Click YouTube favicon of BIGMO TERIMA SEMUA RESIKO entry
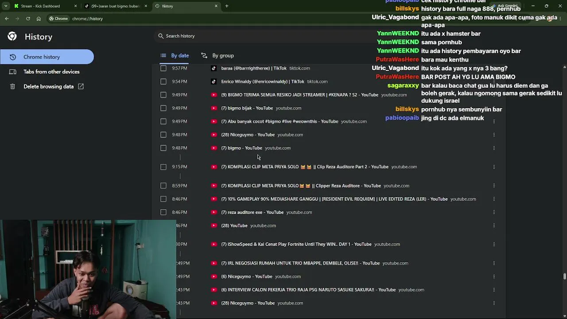Image resolution: width=567 pixels, height=319 pixels. [214, 95]
